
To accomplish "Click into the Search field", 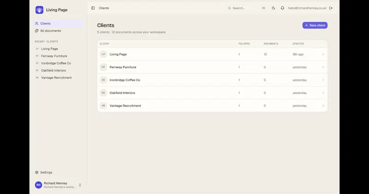I will click(x=246, y=8).
